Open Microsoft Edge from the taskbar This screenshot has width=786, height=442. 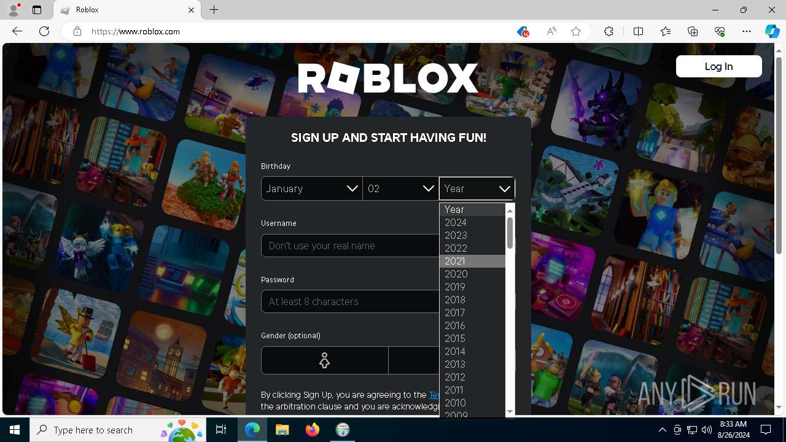[x=252, y=430]
